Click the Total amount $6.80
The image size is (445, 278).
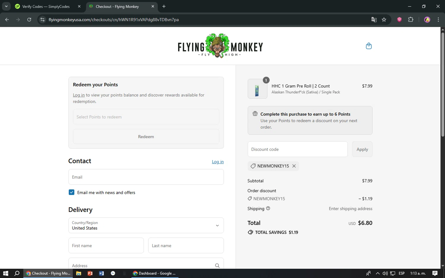(365, 223)
